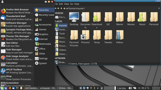Viewport: 161px width, 90px height.
Task: Open the Temp folder
Action: click(x=97, y=37)
